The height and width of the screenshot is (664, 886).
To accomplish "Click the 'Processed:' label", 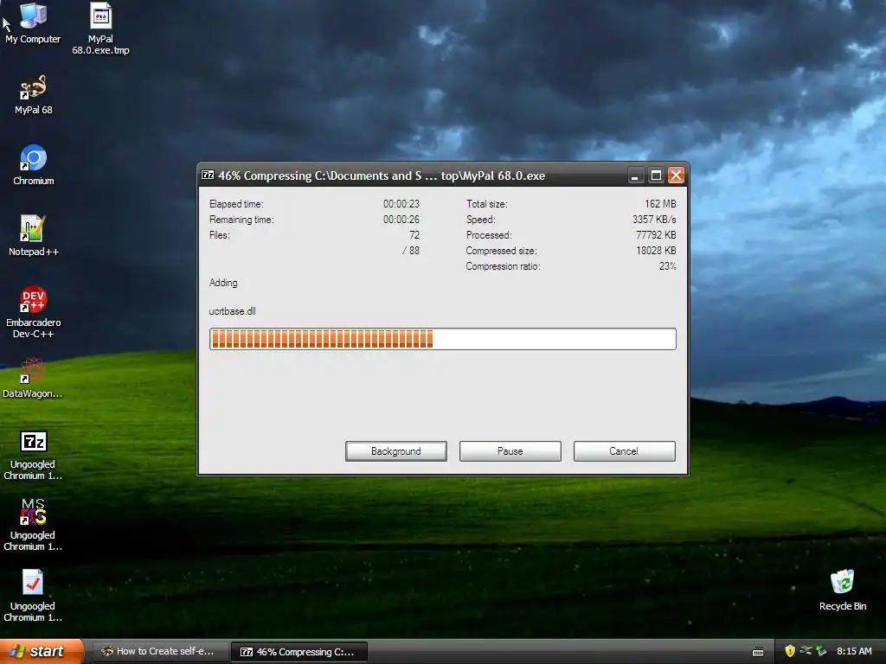I will pos(489,235).
